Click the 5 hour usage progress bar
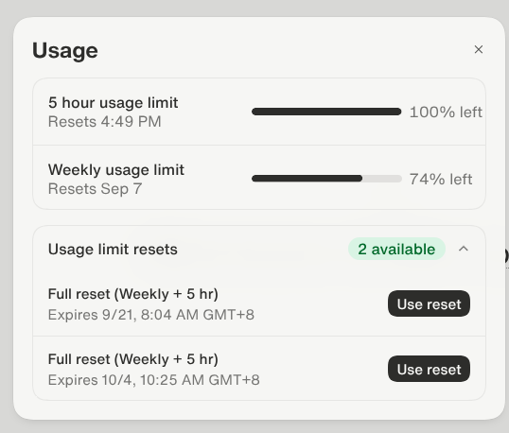509x433 pixels. (x=326, y=112)
